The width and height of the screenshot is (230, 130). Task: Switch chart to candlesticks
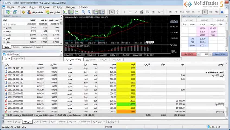[x=71, y=12]
